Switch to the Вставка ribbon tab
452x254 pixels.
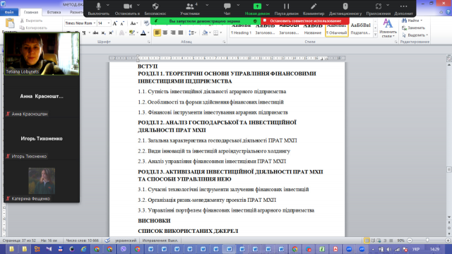pos(54,12)
